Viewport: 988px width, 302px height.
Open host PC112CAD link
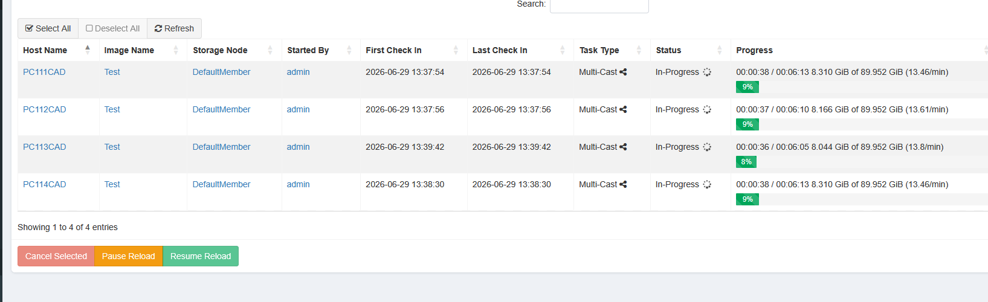45,109
